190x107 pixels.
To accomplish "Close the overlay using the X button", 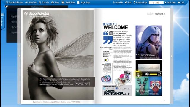I will [6, 6].
